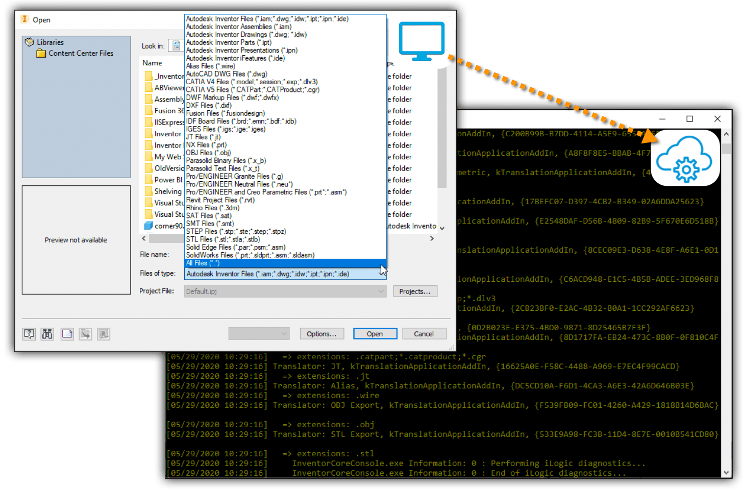This screenshot has width=743, height=489.
Task: Click the file list scroll right arrow
Action: point(432,238)
